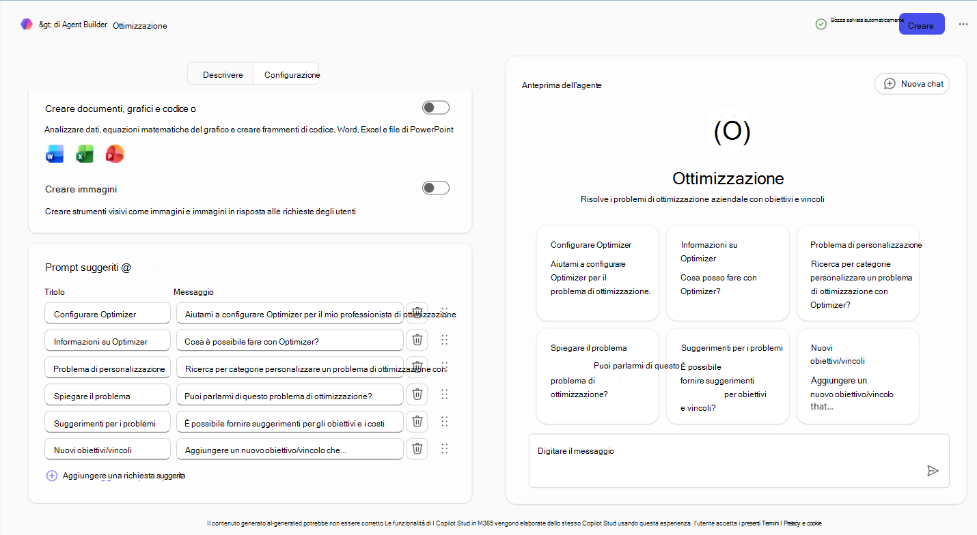Click the Copilot logo in the header
The width and height of the screenshot is (977, 535).
pyautogui.click(x=27, y=25)
